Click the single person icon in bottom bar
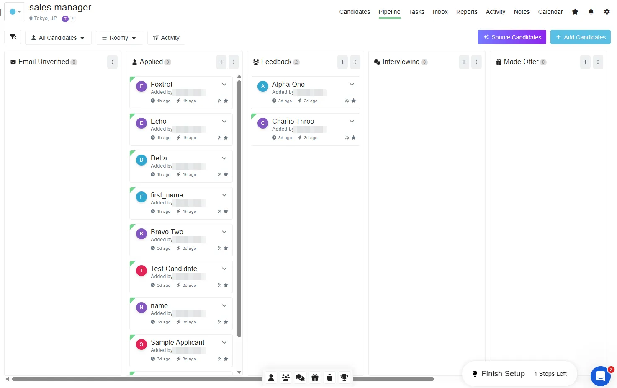Viewport: 617px width, 388px height. point(271,378)
